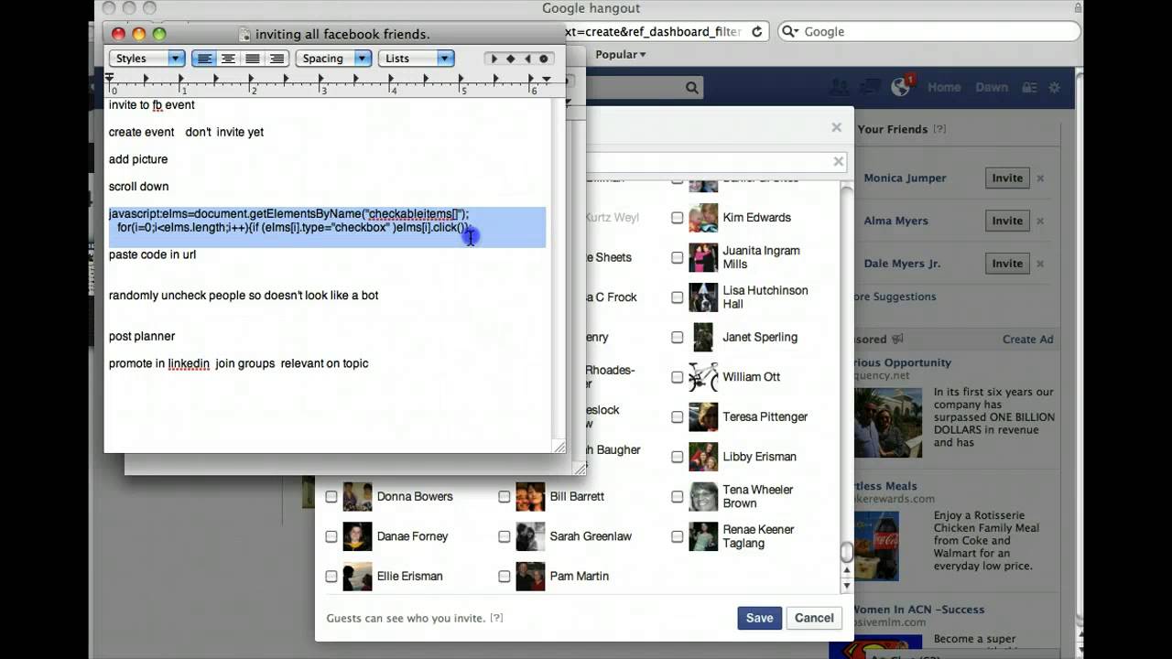Check Libby Erisman checkbox
1172x659 pixels.
[x=678, y=457]
